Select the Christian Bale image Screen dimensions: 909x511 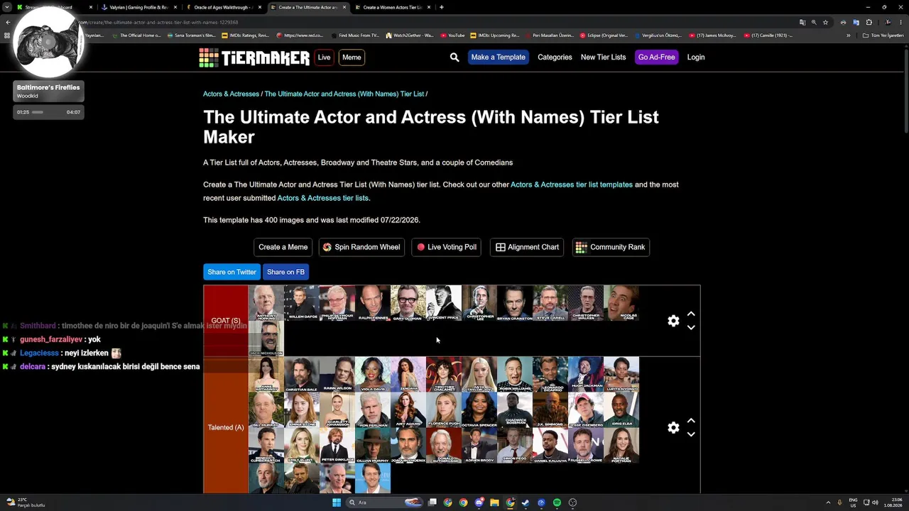pyautogui.click(x=302, y=375)
